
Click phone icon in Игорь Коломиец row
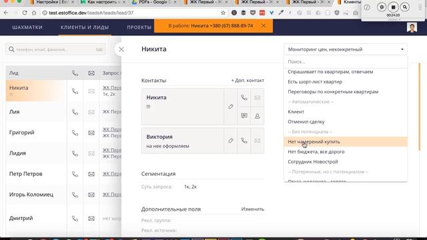(75, 195)
